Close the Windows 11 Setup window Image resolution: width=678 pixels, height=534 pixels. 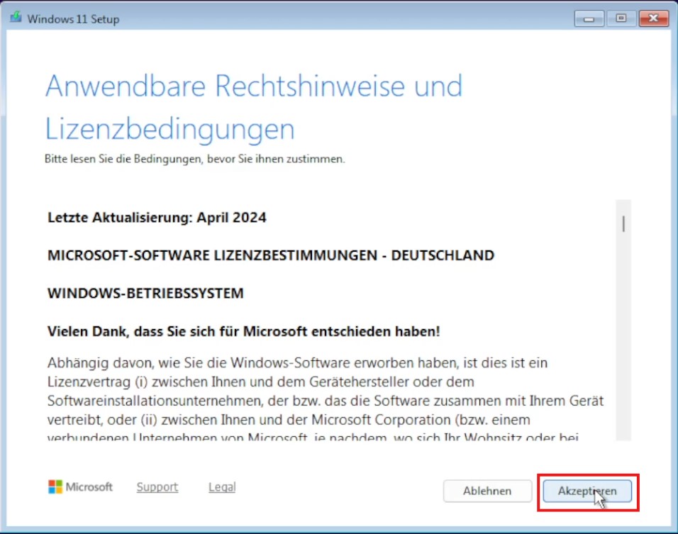pyautogui.click(x=653, y=18)
